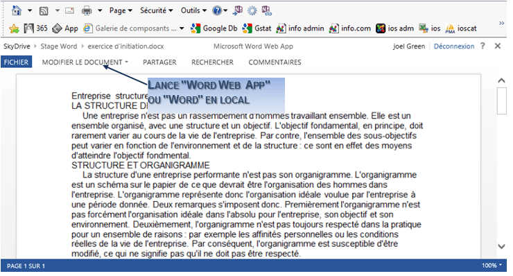This screenshot has width=513, height=276.
Task: Sign out with Déconnexion link
Action: (x=454, y=46)
